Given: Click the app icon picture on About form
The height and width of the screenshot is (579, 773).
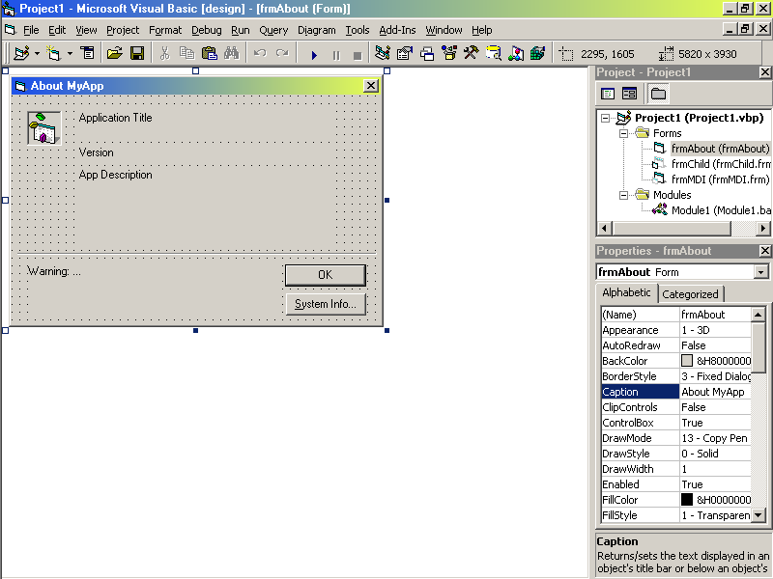Looking at the screenshot, I should (44, 128).
